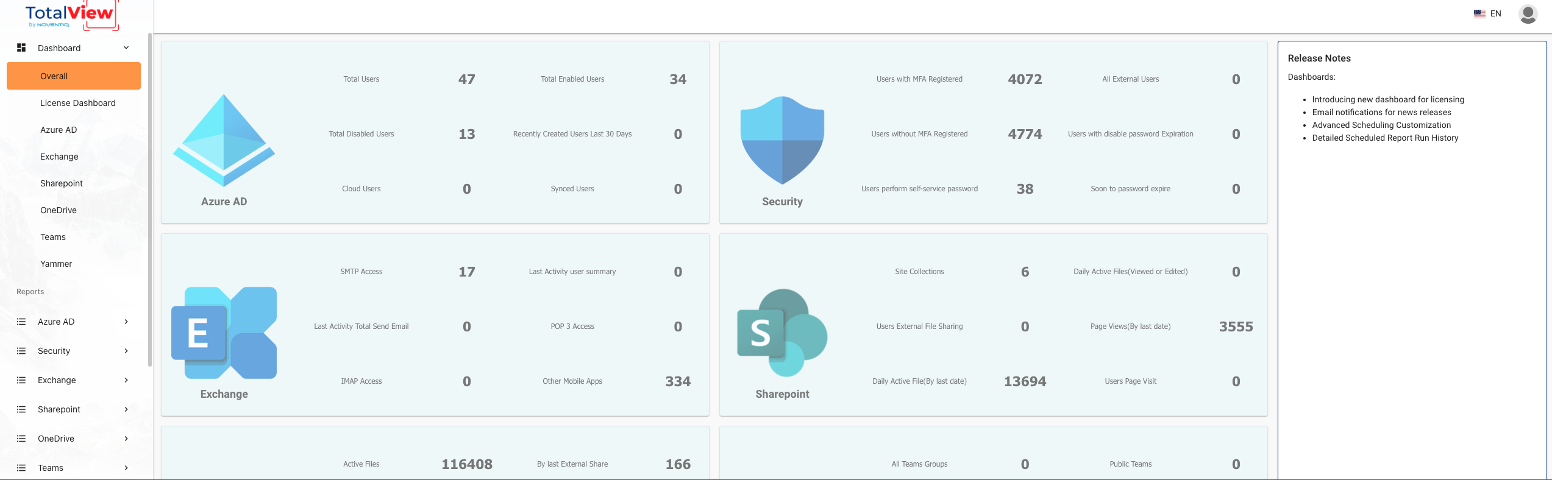Click SMTP Access count 17
This screenshot has height=480, width=1552.
tap(467, 272)
